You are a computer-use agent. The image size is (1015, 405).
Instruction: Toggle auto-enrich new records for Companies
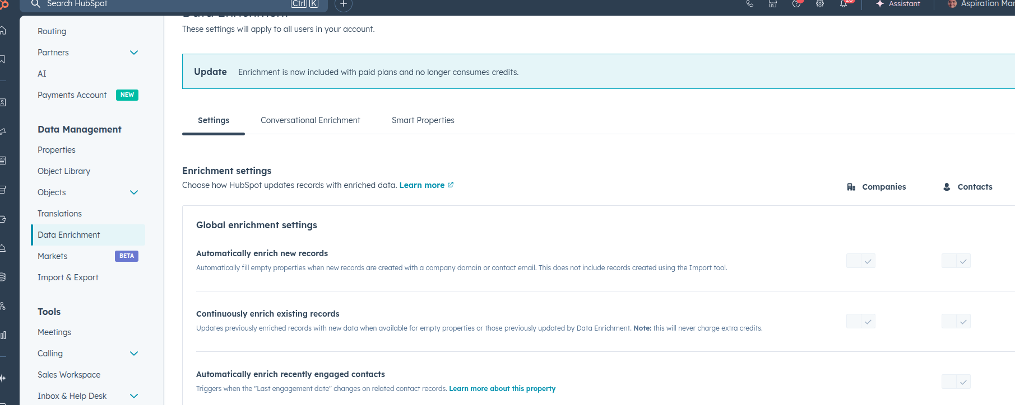[x=861, y=261]
